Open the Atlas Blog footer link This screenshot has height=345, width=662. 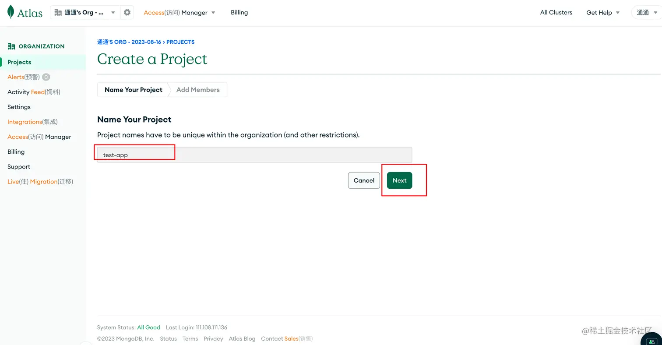click(242, 339)
